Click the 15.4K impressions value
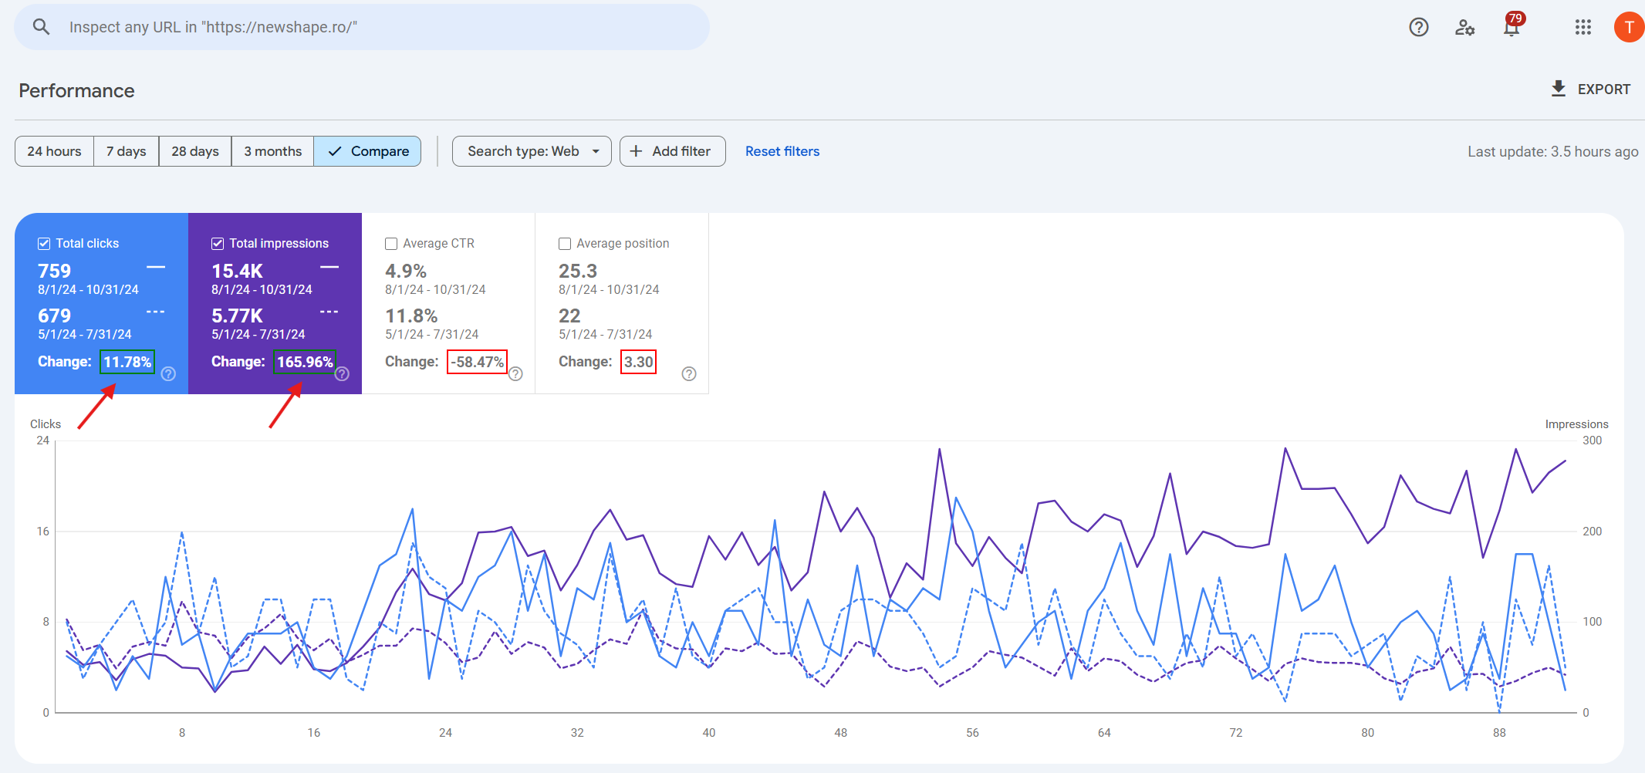This screenshot has height=773, width=1645. 238,271
